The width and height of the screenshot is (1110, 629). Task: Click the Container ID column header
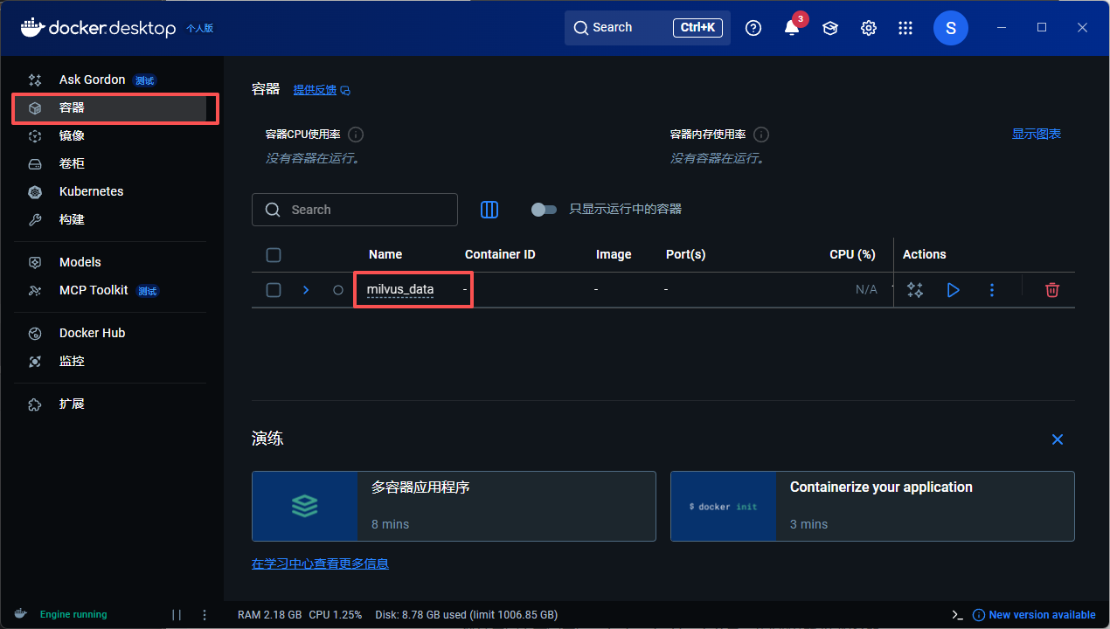(500, 254)
